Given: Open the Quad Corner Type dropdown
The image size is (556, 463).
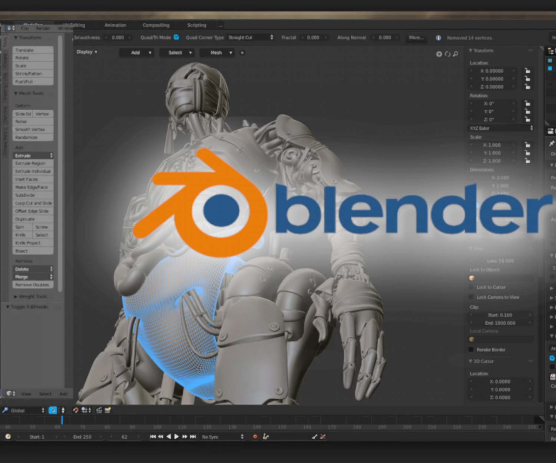Looking at the screenshot, I should click(250, 37).
